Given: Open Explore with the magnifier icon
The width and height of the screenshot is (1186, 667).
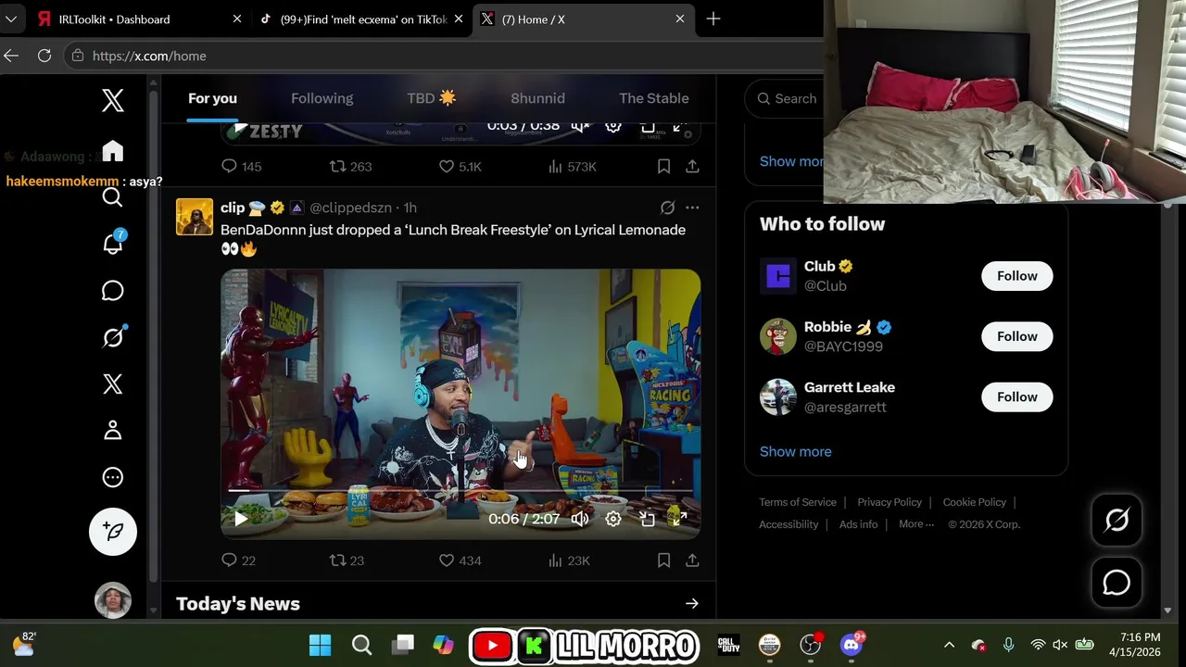Looking at the screenshot, I should [113, 197].
